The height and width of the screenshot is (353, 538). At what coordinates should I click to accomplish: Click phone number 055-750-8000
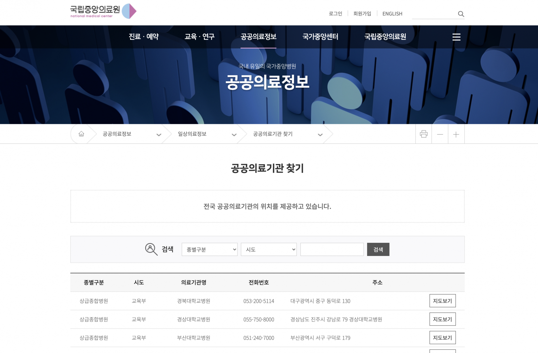pos(259,320)
